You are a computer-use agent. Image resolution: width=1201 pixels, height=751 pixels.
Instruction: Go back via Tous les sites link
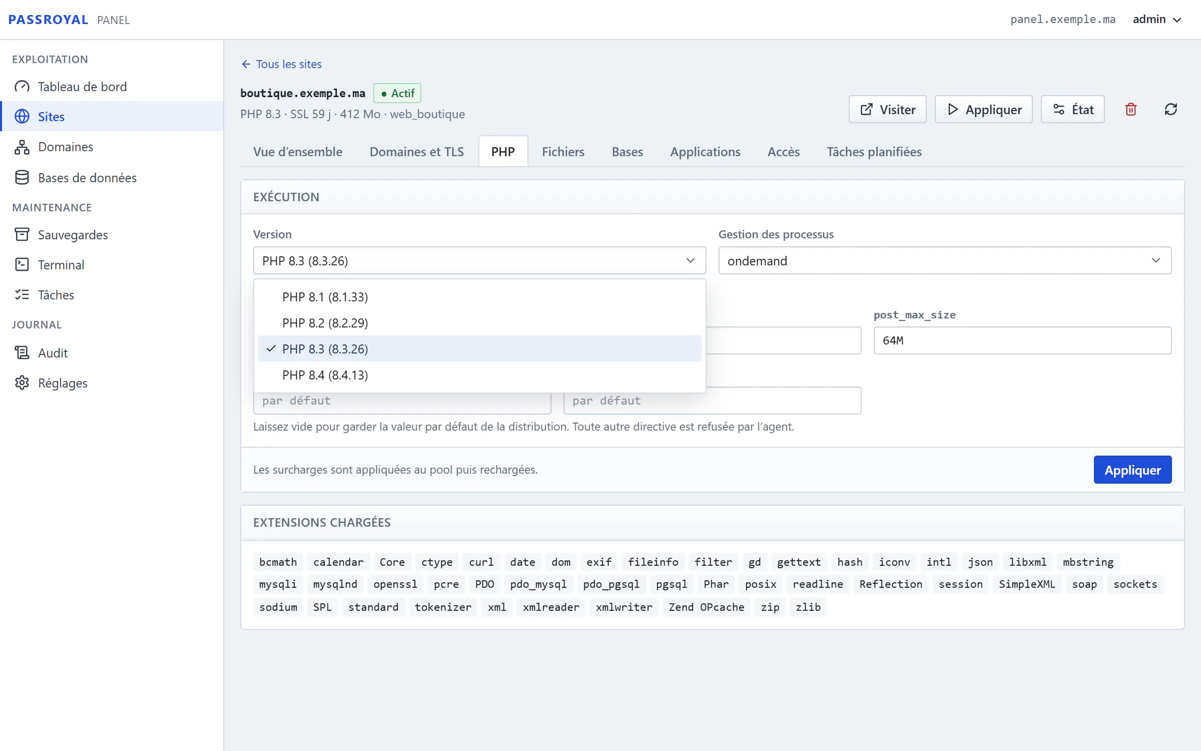pyautogui.click(x=281, y=64)
